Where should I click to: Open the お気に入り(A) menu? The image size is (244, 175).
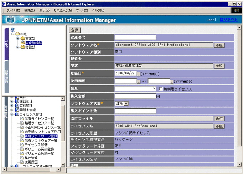click(62, 10)
